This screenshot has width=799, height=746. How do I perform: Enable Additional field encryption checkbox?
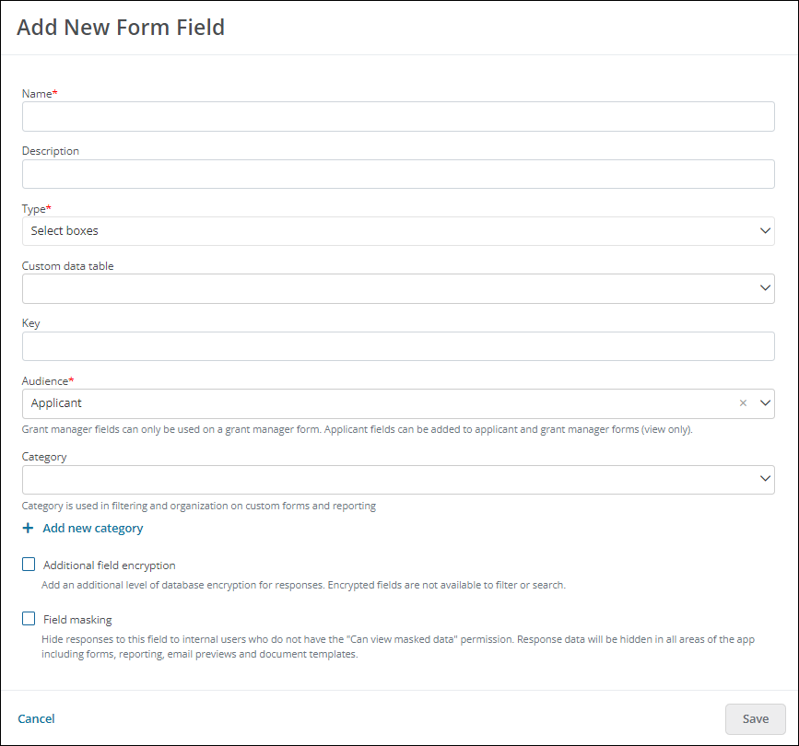[29, 565]
